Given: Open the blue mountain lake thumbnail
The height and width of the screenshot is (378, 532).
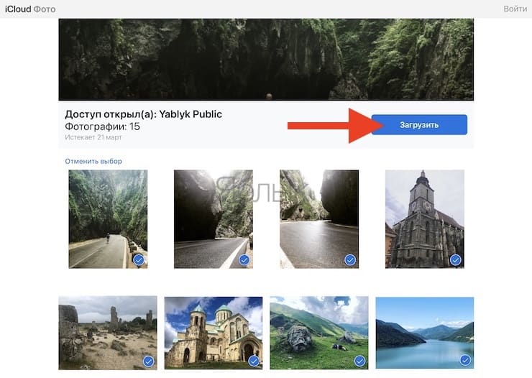Looking at the screenshot, I should point(425,333).
